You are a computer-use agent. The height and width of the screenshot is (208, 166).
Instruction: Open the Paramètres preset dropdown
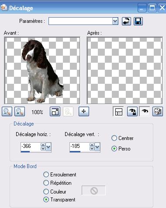click(x=115, y=22)
